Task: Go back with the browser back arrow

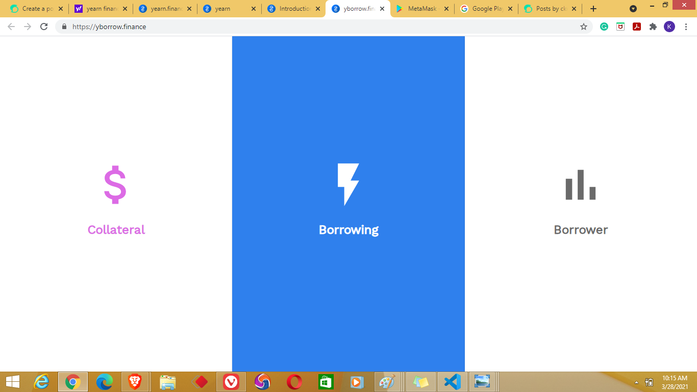Action: (x=11, y=27)
